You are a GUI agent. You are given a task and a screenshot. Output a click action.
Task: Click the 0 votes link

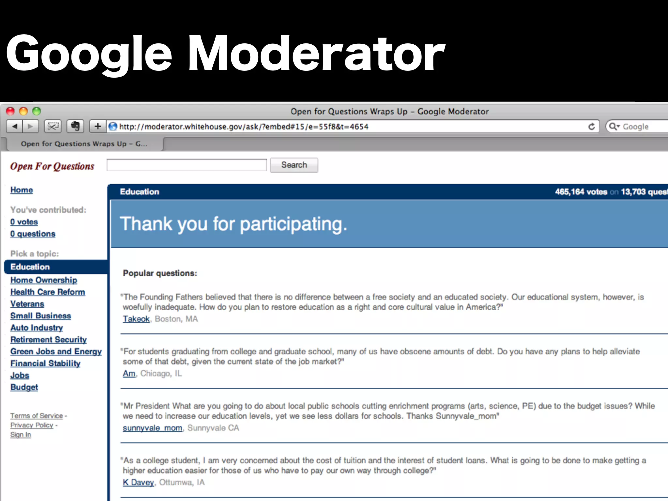pos(24,222)
